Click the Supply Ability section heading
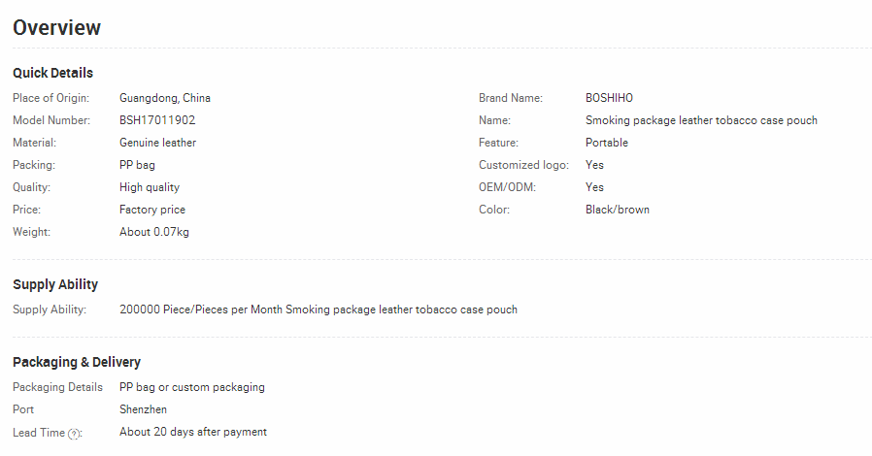 (55, 284)
